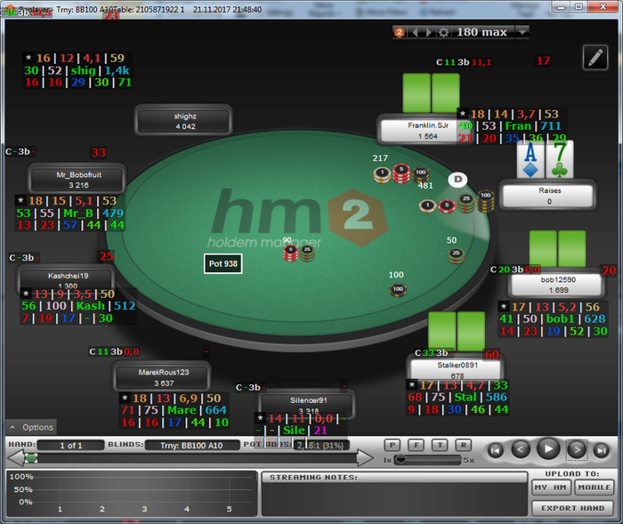This screenshot has width=623, height=524.
Task: Click the MarekRous123 player box
Action: 162,377
